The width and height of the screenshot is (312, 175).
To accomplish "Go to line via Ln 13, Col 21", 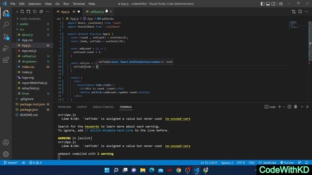I will tap(209, 162).
